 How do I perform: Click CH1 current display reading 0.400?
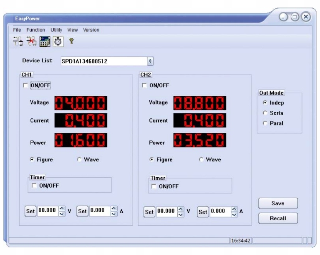coord(81,120)
